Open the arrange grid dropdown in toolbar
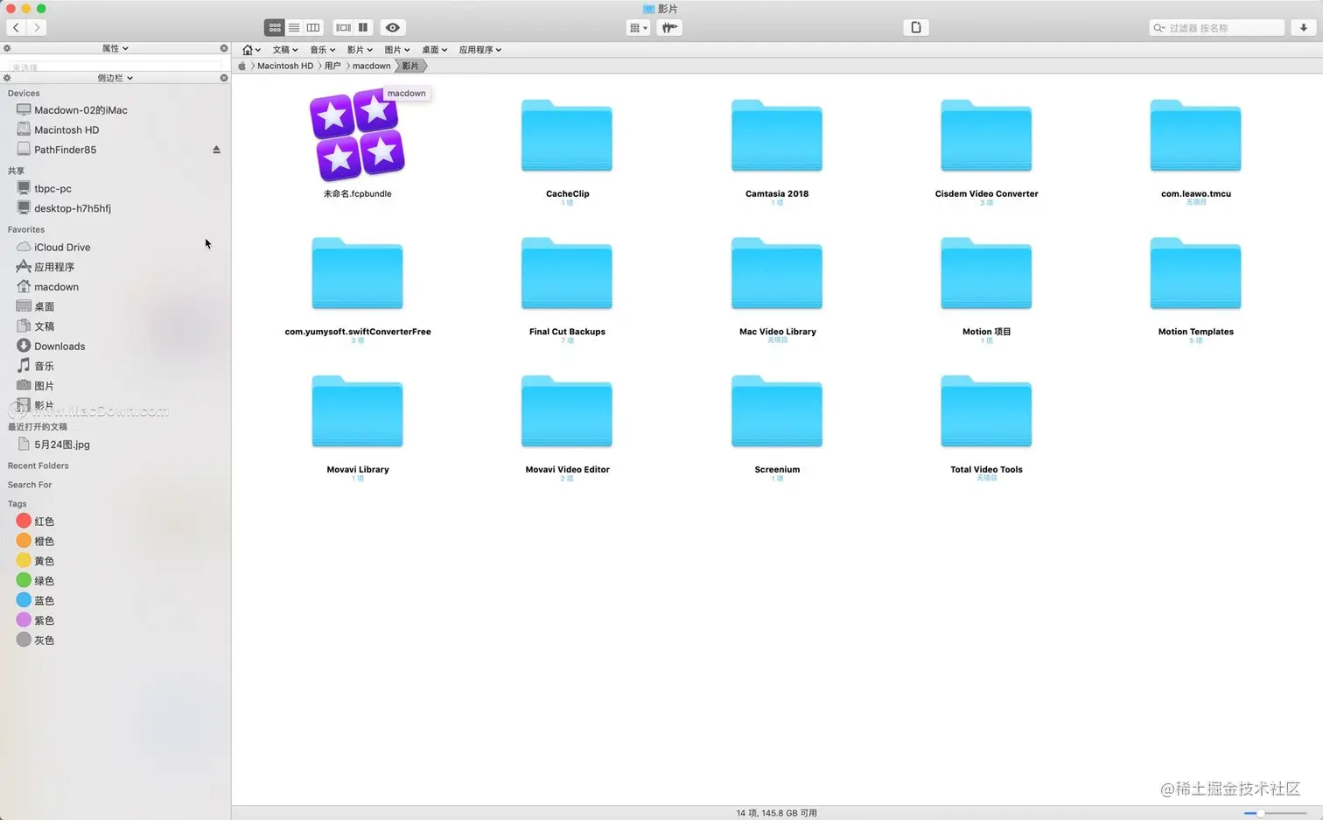Image resolution: width=1323 pixels, height=820 pixels. 638,28
